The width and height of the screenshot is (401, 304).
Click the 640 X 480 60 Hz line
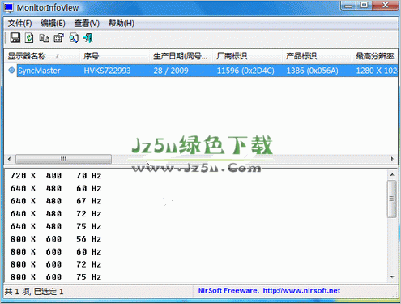tap(56, 188)
